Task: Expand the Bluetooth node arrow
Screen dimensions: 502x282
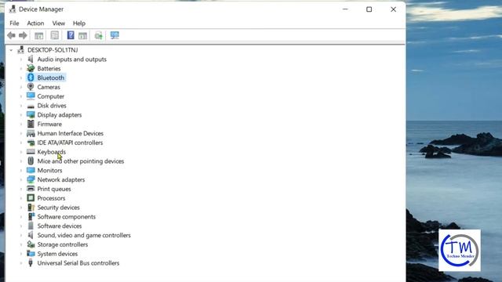Action: coord(21,78)
